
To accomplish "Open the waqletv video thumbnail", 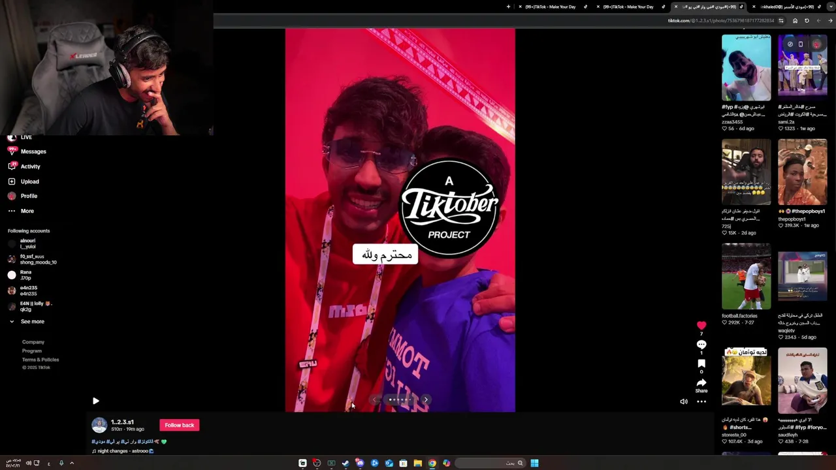I will [x=802, y=276].
